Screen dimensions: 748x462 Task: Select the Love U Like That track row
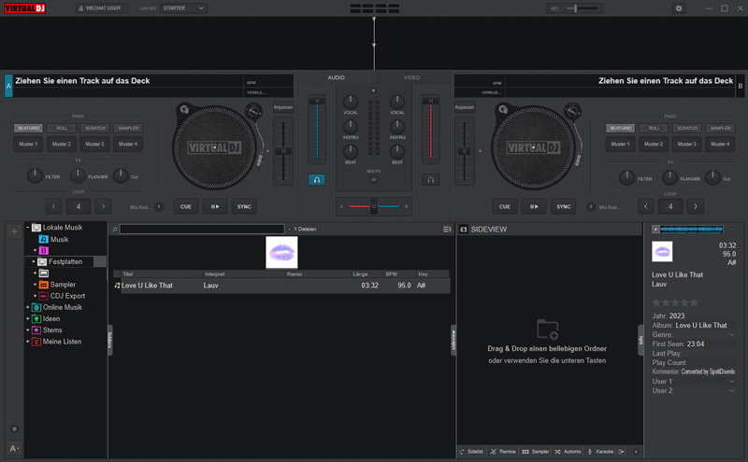pyautogui.click(x=281, y=286)
